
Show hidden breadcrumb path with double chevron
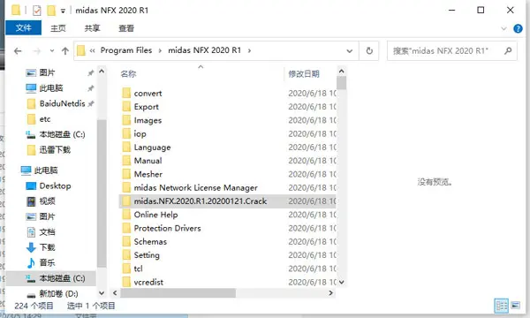92,50
